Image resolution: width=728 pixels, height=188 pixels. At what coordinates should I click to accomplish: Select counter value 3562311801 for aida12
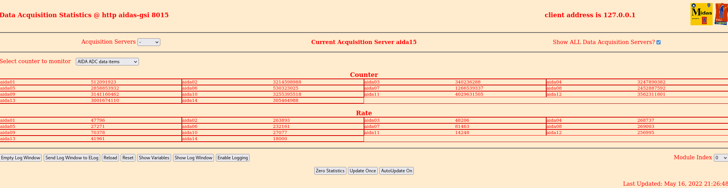tap(651, 94)
